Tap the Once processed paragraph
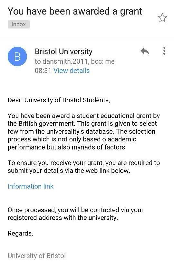The image size is (174, 264). pos(76,214)
